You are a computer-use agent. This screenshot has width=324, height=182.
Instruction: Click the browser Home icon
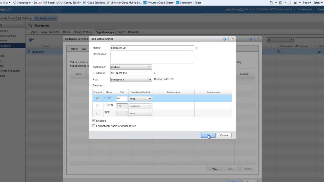tap(272, 3)
